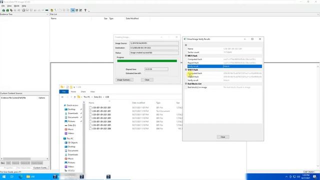Open Explorer recent locations dropdown arrow
320x180 pixels.
[71, 97]
